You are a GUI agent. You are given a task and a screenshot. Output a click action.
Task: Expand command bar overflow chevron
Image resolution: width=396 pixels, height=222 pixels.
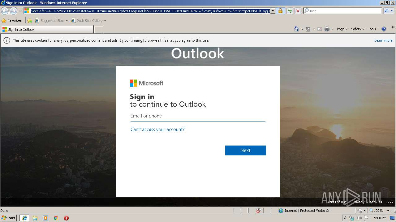394,27
